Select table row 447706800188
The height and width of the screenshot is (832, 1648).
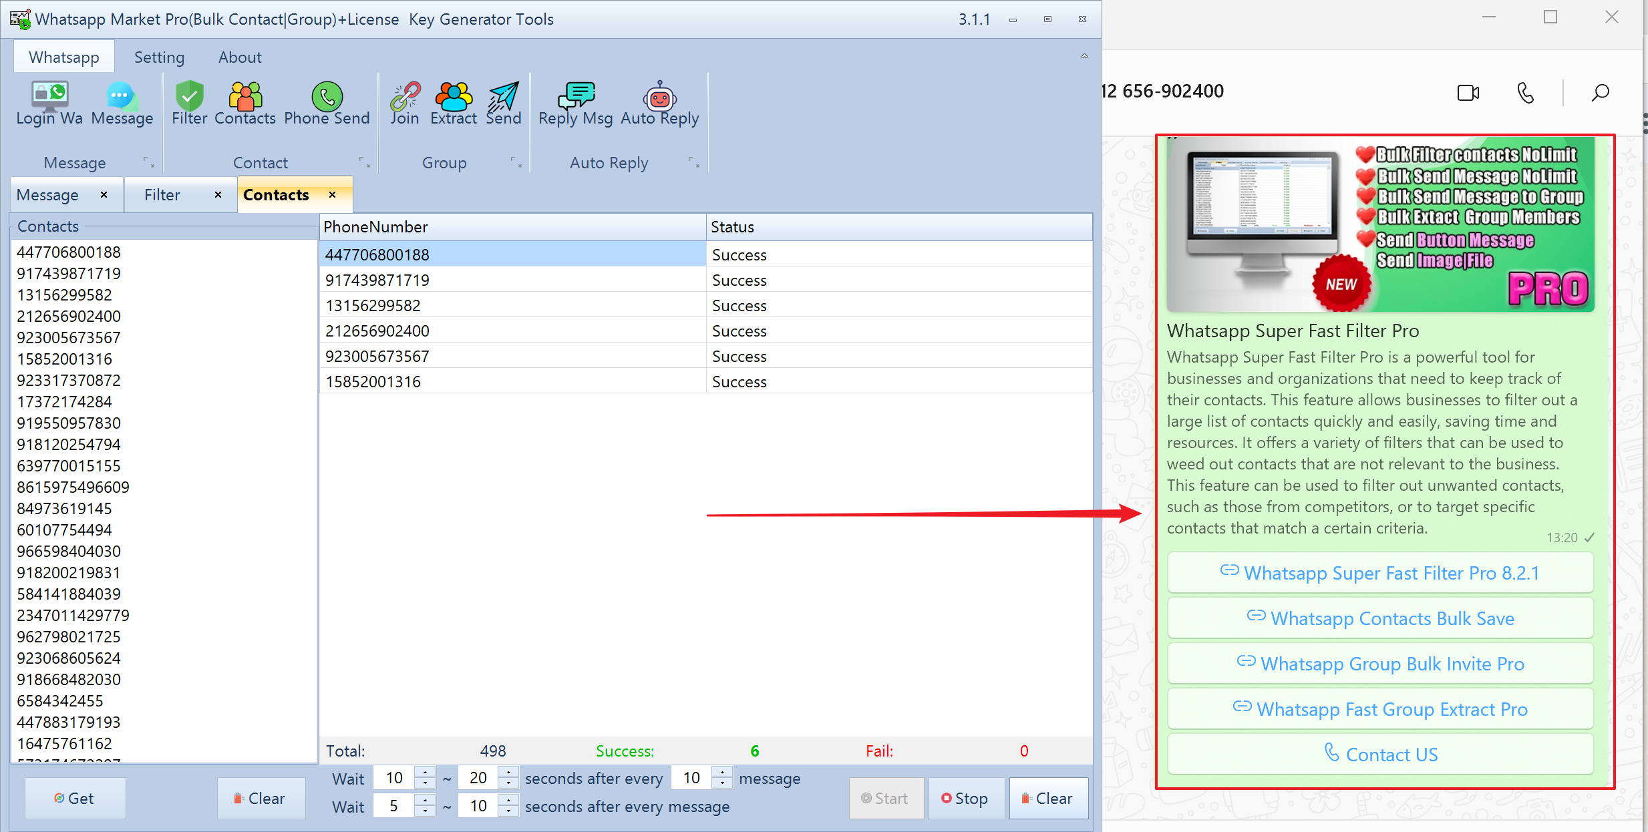706,254
